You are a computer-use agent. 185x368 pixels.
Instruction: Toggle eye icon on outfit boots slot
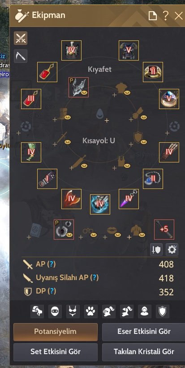[x=68, y=117]
